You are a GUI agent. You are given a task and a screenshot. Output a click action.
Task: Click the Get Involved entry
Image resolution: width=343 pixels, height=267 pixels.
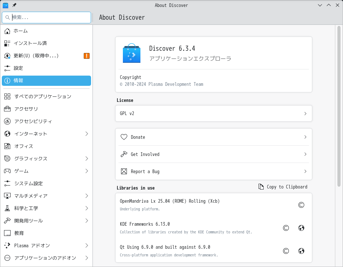coord(214,154)
